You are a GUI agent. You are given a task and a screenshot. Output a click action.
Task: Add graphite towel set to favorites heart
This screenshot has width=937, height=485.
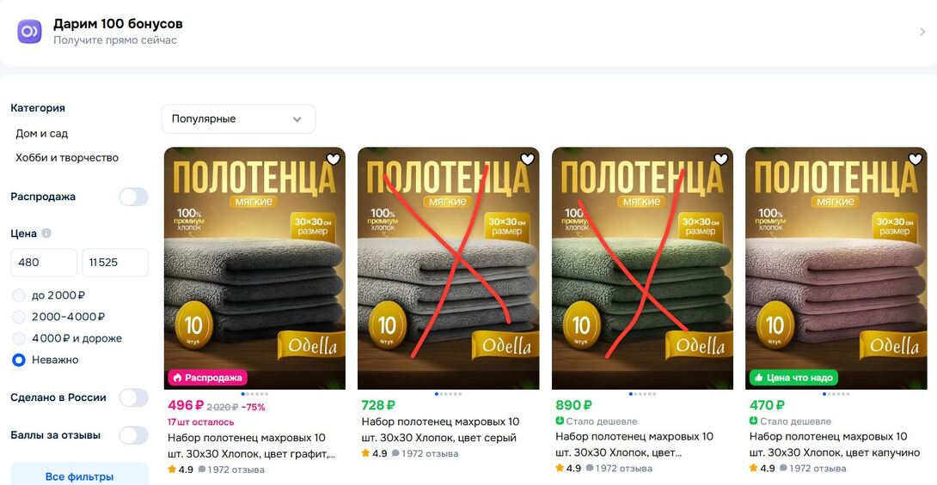pos(334,159)
